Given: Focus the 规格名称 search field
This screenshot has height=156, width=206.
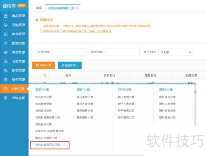Looking at the screenshot, I should (x=122, y=52).
